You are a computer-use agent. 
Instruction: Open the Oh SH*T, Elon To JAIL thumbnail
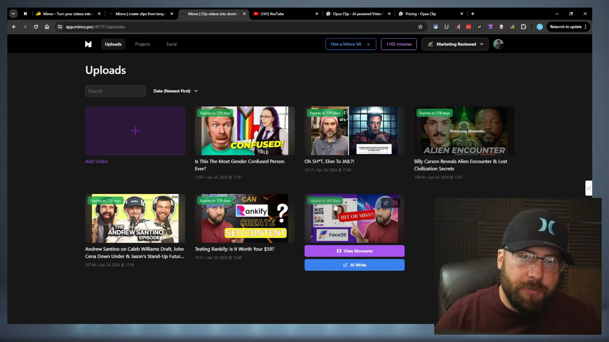pyautogui.click(x=354, y=131)
